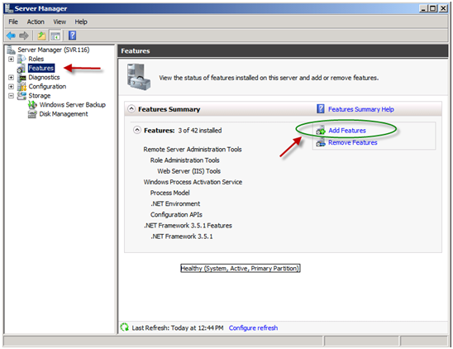Open the Help toolbar icon
Screen dimensions: 453x349
coord(72,36)
